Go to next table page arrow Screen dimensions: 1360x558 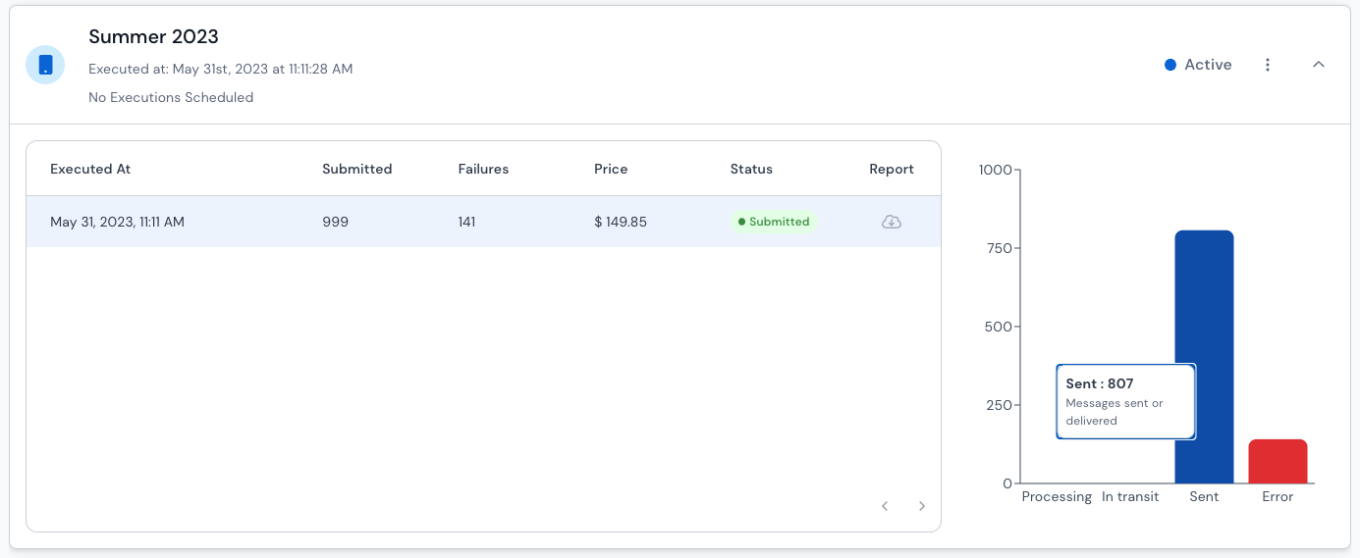pos(922,506)
